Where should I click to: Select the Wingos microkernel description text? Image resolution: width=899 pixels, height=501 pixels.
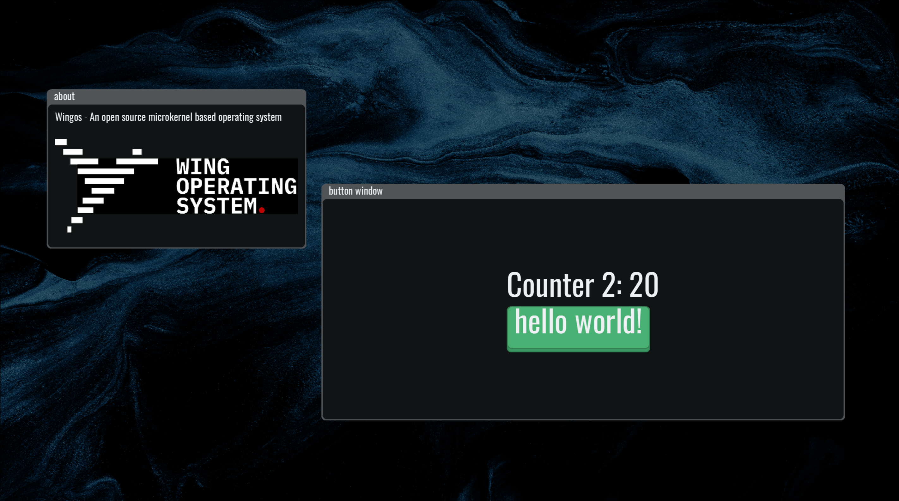(168, 117)
